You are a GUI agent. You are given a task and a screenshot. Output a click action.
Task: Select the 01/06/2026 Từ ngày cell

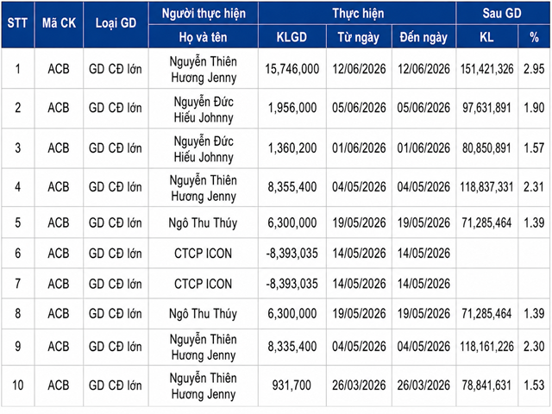359,148
